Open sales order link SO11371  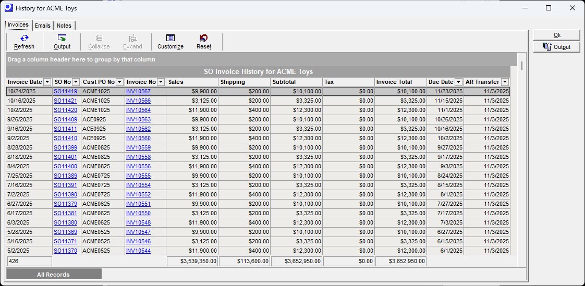pos(65,241)
